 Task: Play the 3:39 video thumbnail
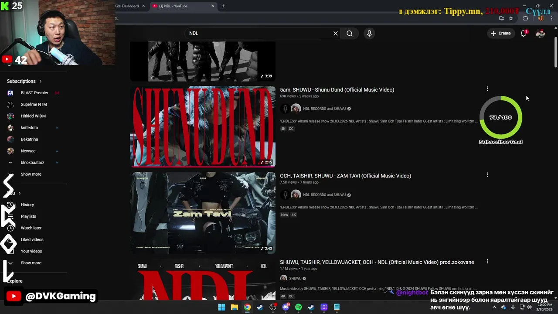tap(203, 61)
